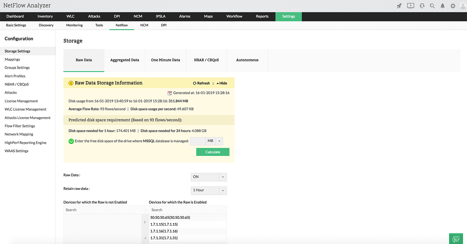467x244 pixels.
Task: Click the calendar icon beside Generated at
Action: pos(170,93)
